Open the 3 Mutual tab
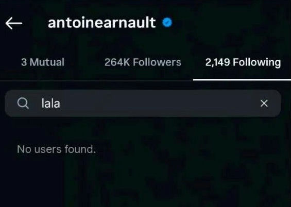The image size is (291, 207). click(43, 62)
